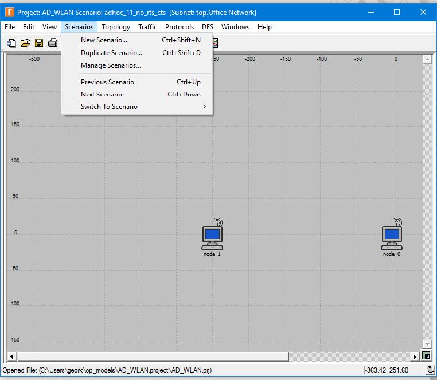Click the node_1 label text

[x=212, y=254]
